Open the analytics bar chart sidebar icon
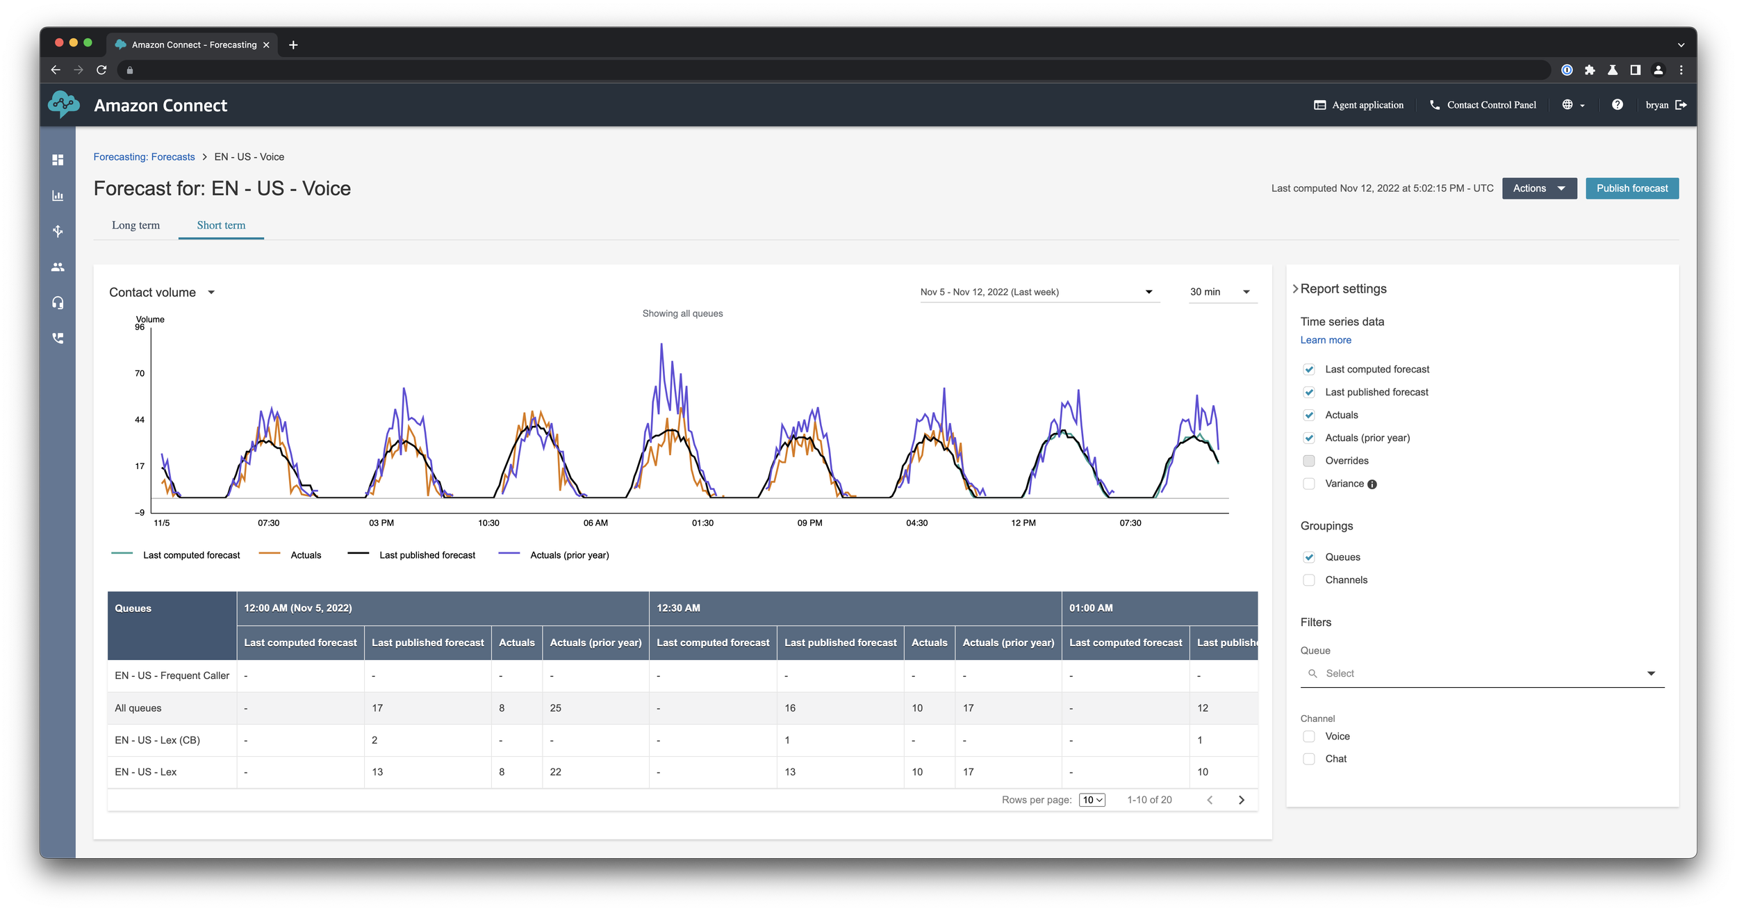Screen dimensions: 1737x911 [58, 196]
